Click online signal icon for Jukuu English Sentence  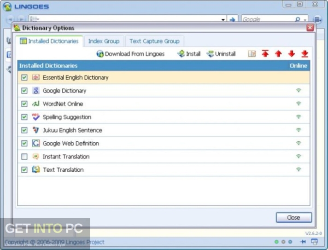coord(299,130)
